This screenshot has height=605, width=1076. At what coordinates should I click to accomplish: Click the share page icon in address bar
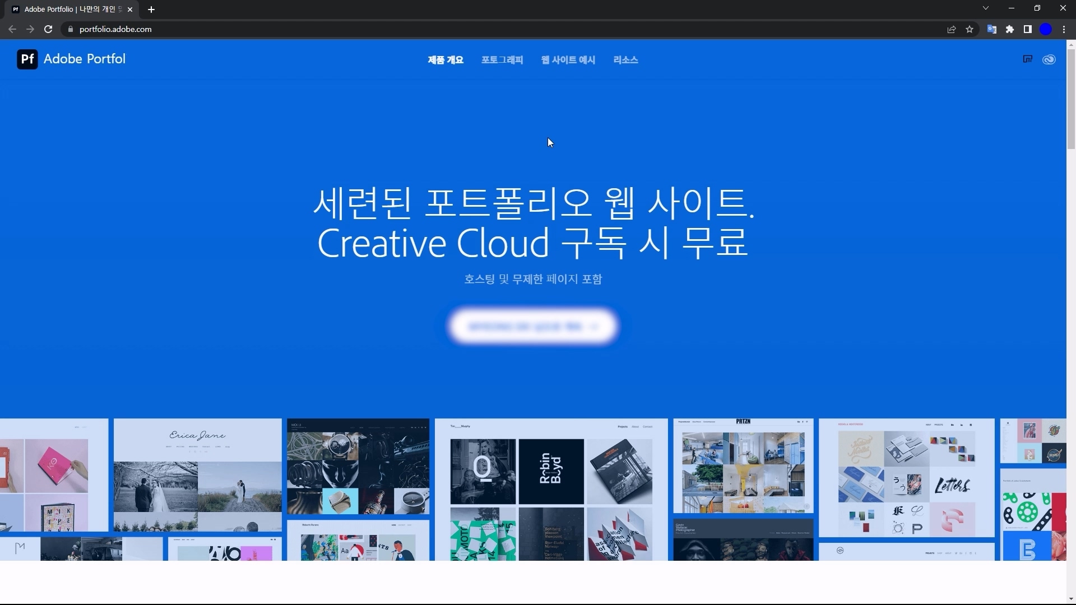951,29
